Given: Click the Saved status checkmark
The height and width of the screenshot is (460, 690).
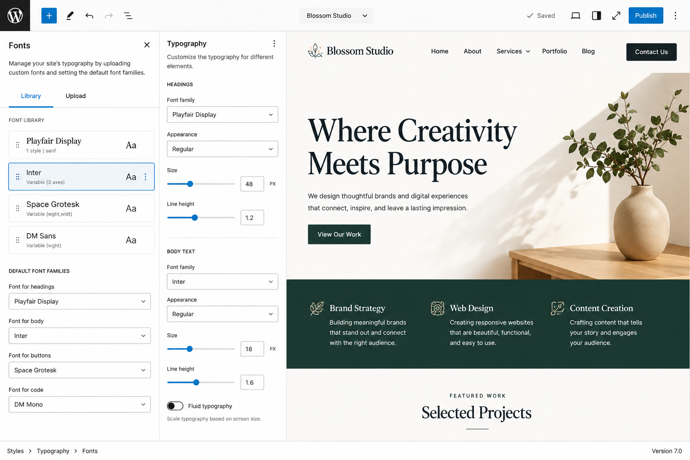Looking at the screenshot, I should point(530,16).
